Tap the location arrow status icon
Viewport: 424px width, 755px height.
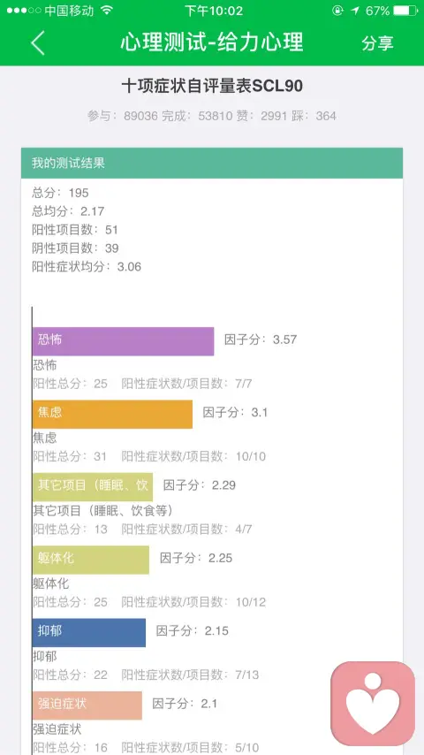coord(355,11)
